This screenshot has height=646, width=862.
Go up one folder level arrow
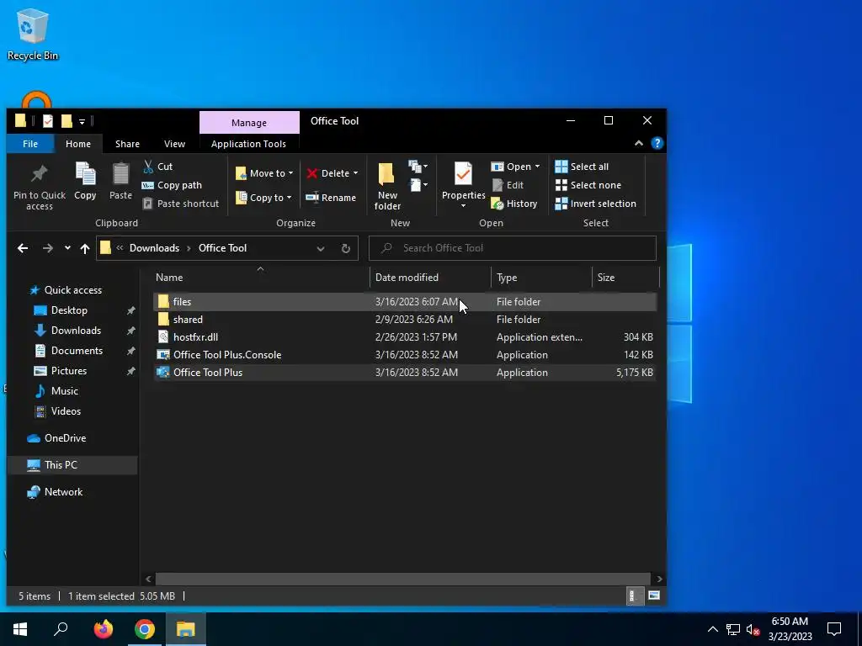pyautogui.click(x=85, y=248)
